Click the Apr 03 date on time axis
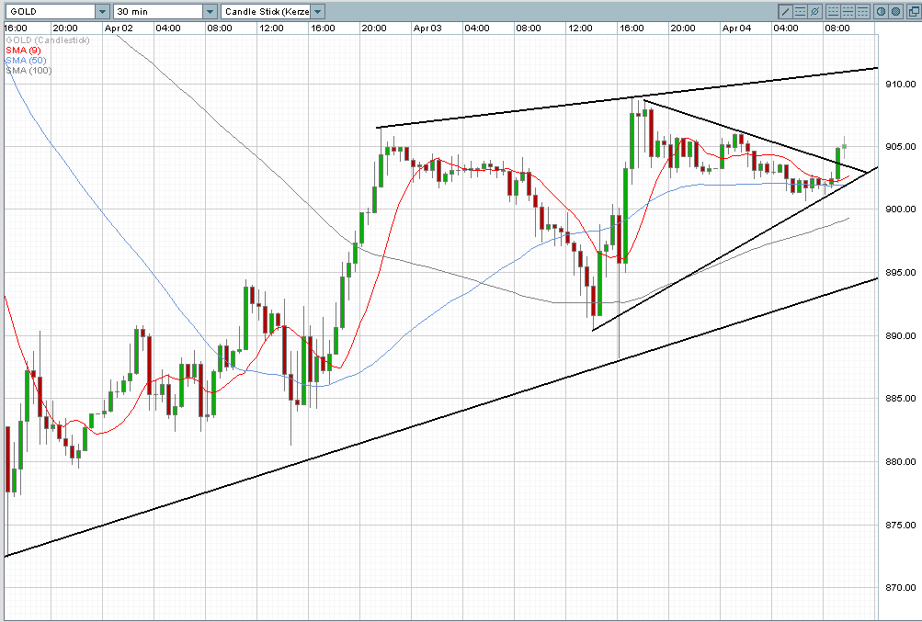This screenshot has height=622, width=922. pyautogui.click(x=427, y=28)
